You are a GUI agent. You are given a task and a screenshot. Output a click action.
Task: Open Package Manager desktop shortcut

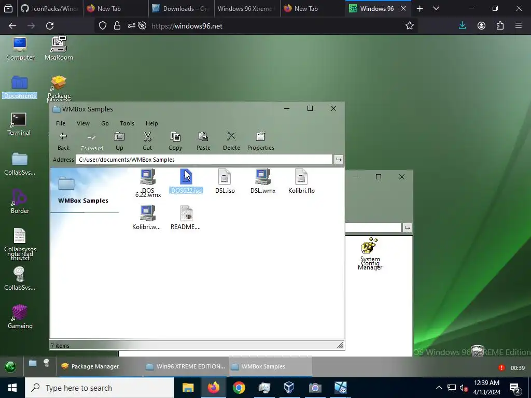(x=59, y=88)
